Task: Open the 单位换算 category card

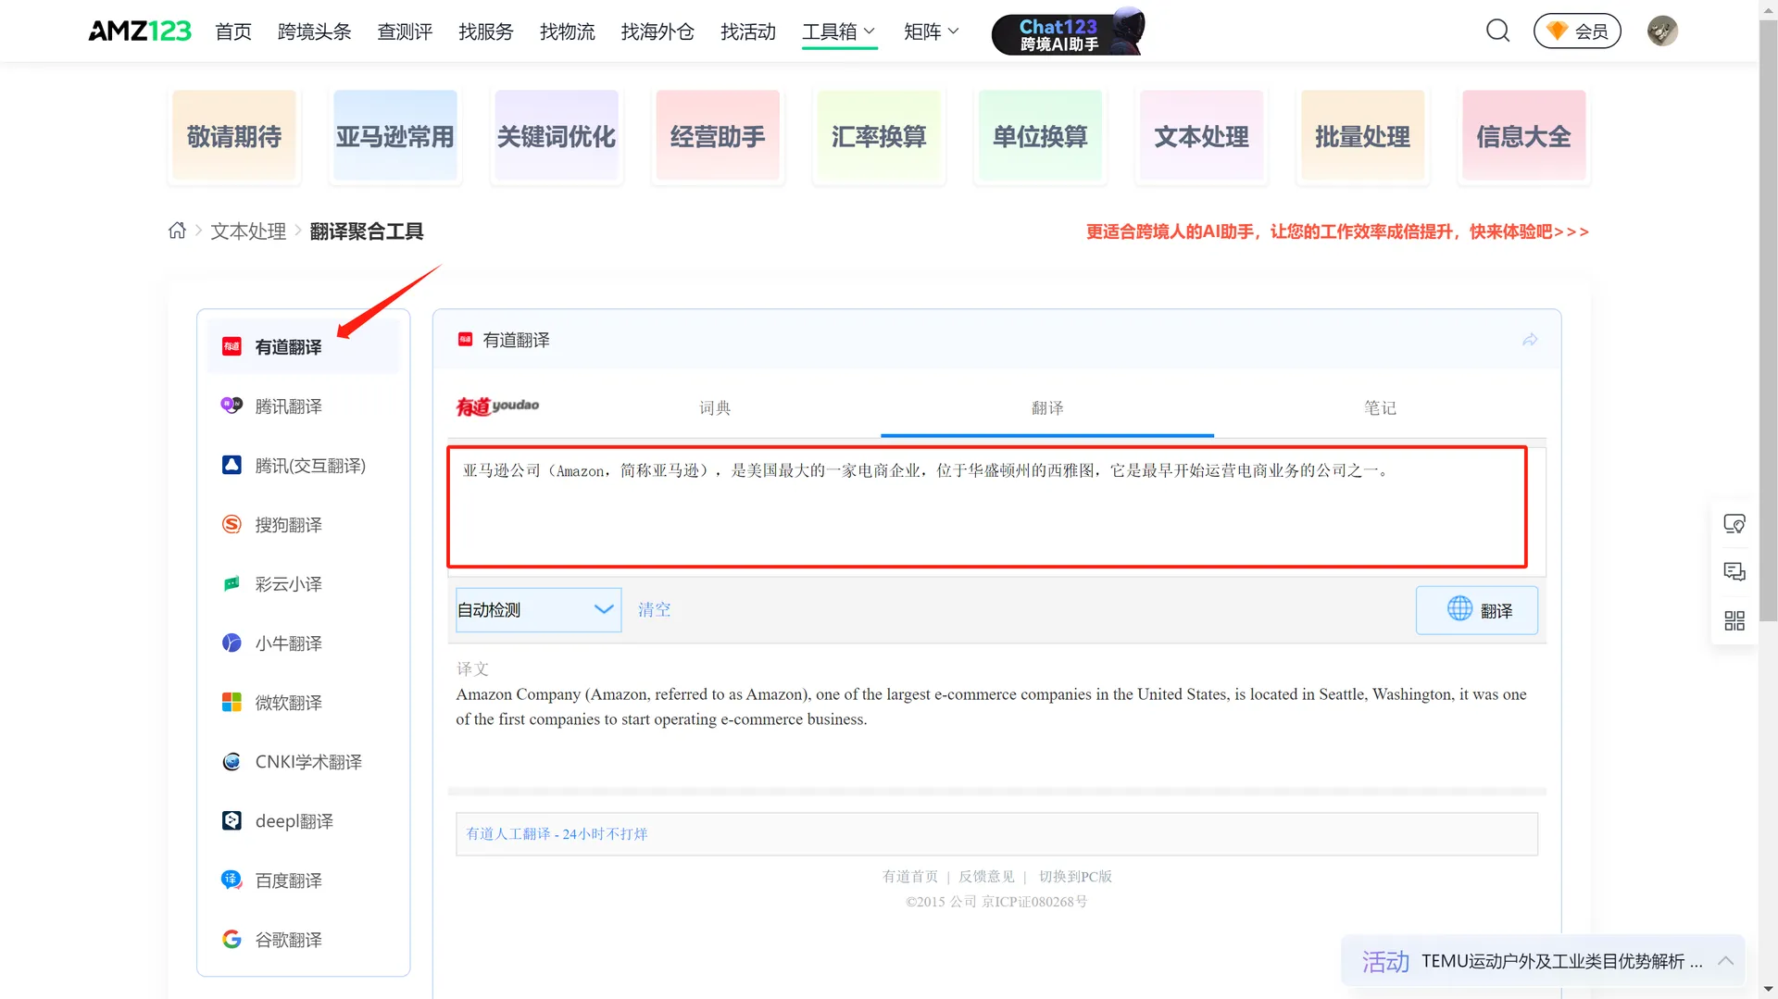Action: click(1040, 136)
